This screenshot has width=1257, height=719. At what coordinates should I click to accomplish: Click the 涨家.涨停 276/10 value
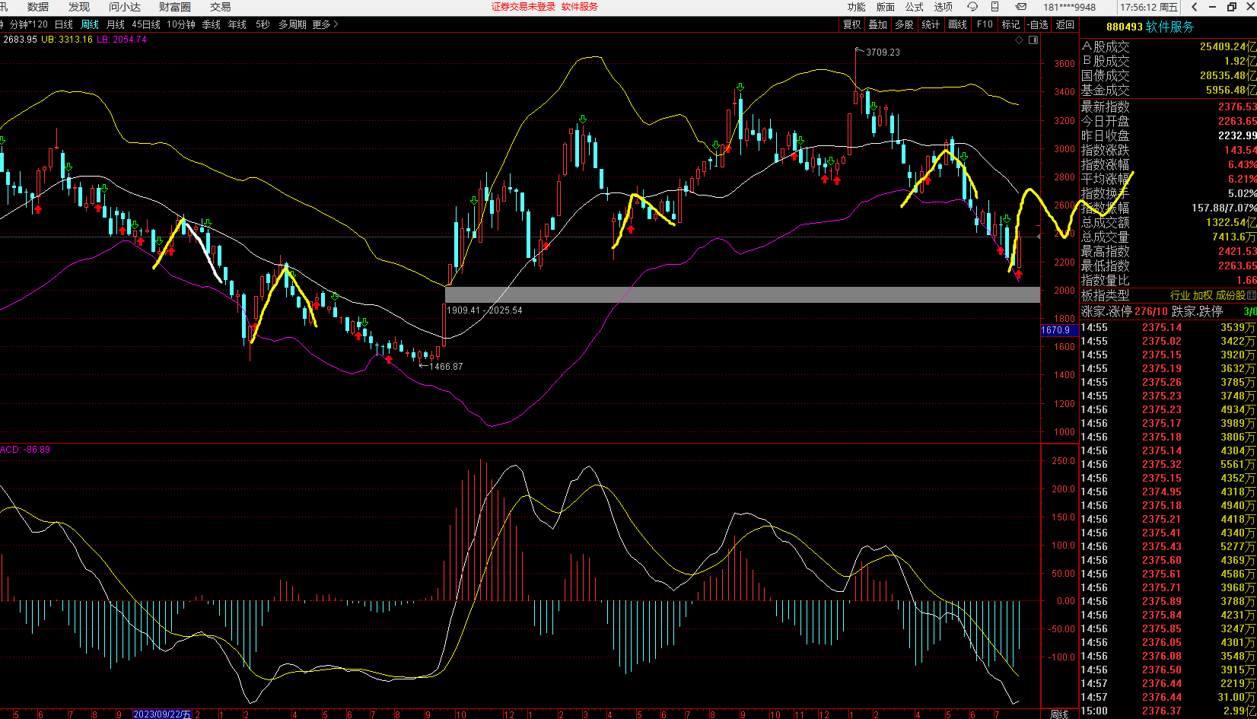pos(1150,312)
